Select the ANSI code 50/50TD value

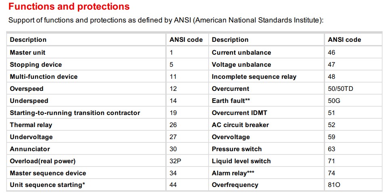coord(340,89)
